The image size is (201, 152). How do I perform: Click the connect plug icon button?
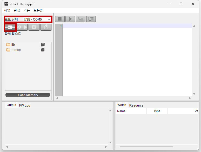[10, 27]
